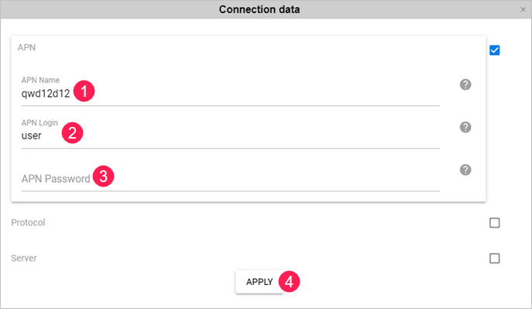Click into the empty APN Password field

[x=230, y=178]
